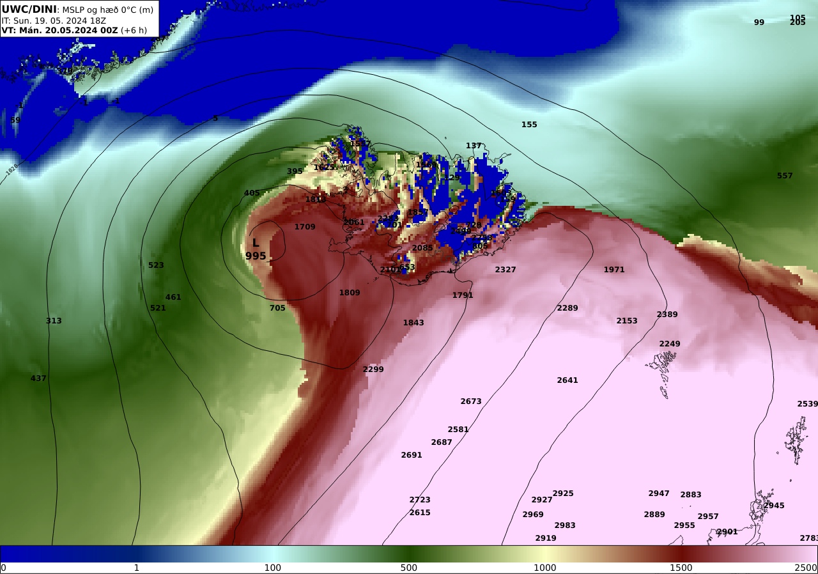Click the 2327 height value
The height and width of the screenshot is (574, 818).
point(505,270)
